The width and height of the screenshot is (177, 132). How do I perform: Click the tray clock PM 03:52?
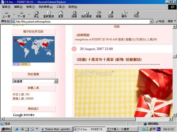point(168,129)
